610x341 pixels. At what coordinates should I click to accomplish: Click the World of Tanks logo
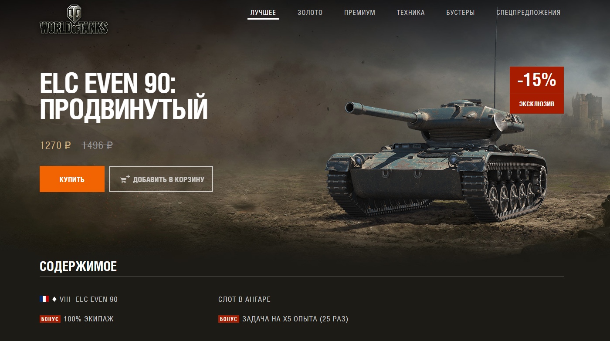tap(74, 20)
